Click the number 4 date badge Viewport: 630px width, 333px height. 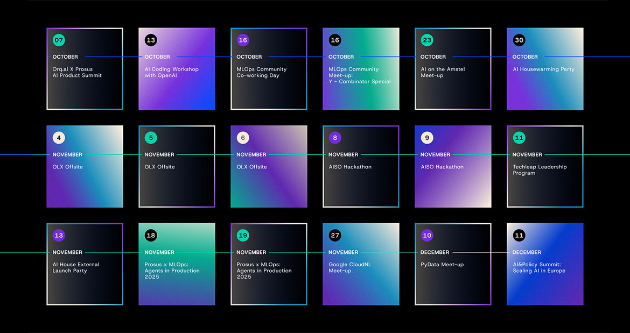tap(58, 138)
